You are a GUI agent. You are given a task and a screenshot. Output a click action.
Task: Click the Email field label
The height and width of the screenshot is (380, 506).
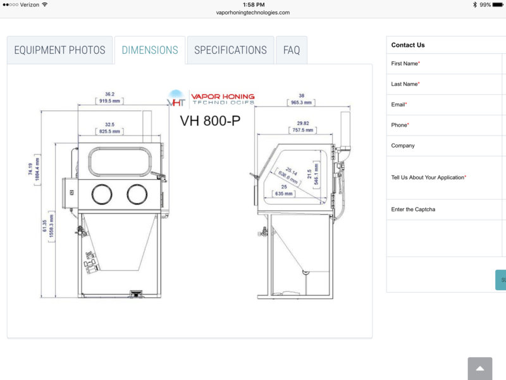pyautogui.click(x=399, y=104)
